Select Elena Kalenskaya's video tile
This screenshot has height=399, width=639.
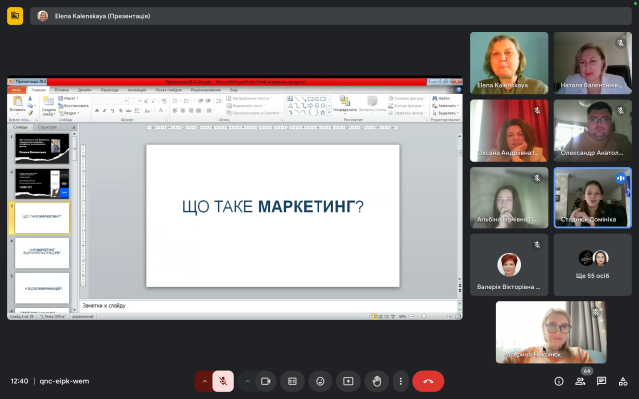pyautogui.click(x=509, y=63)
